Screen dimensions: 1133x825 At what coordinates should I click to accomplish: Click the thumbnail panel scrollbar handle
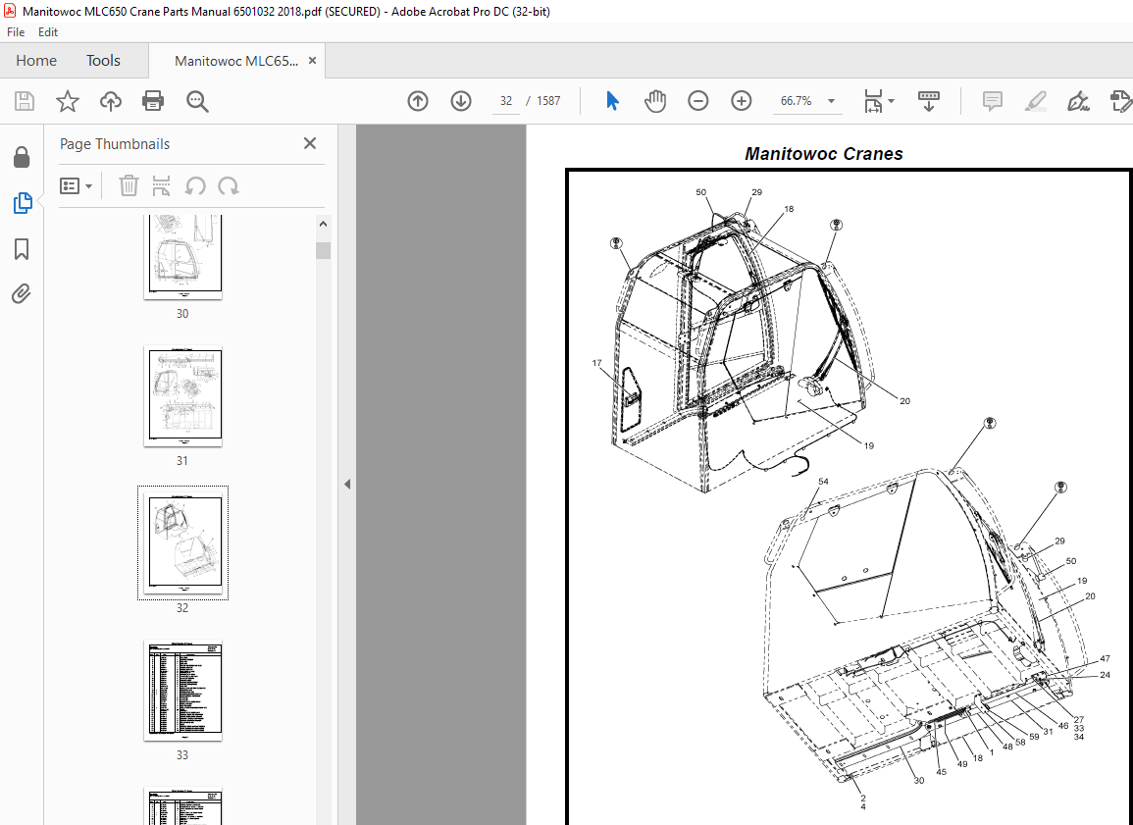(x=323, y=250)
